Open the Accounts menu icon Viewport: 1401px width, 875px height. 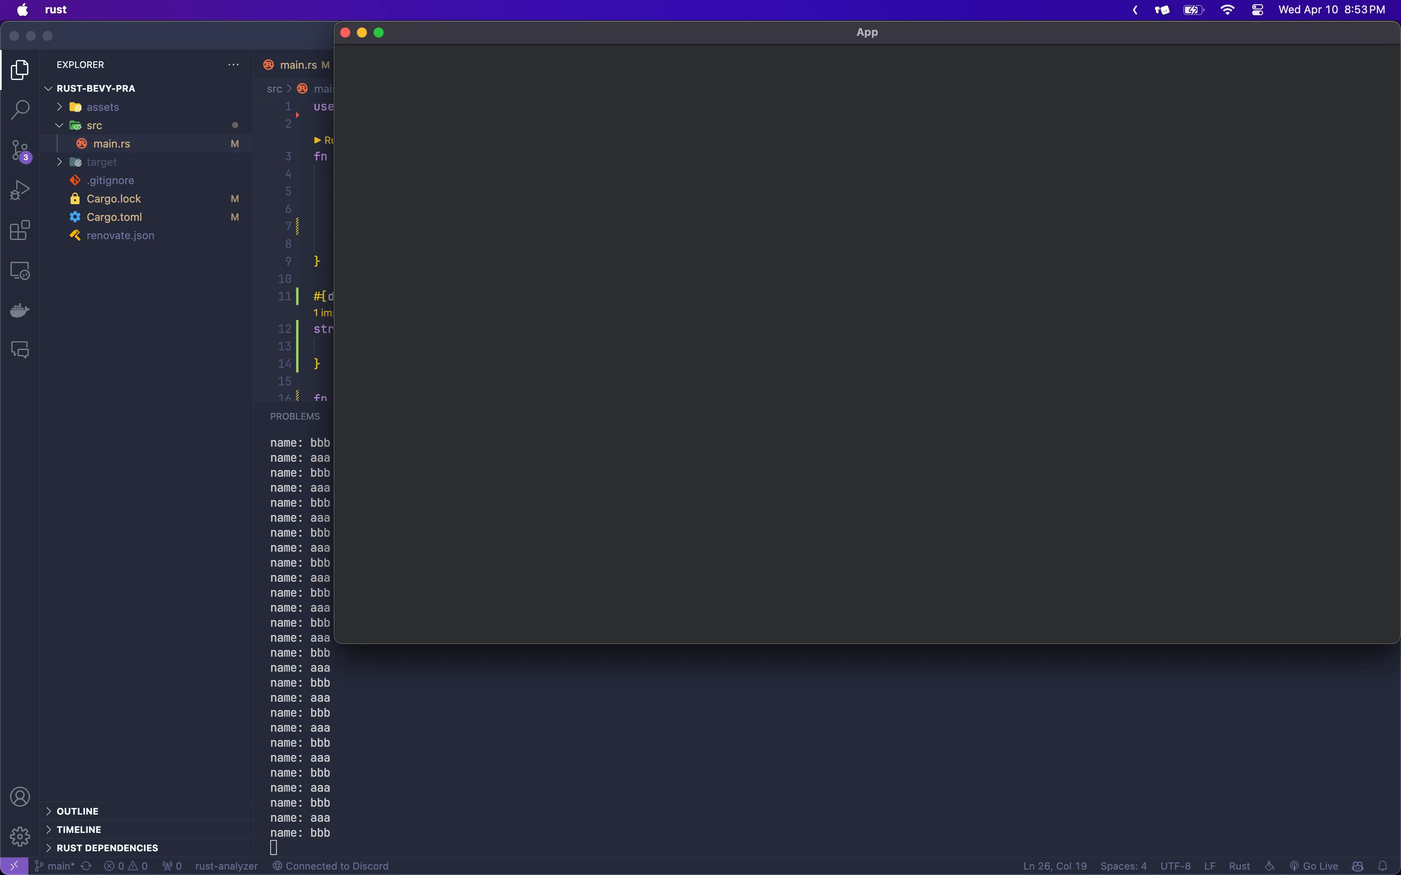tap(20, 797)
